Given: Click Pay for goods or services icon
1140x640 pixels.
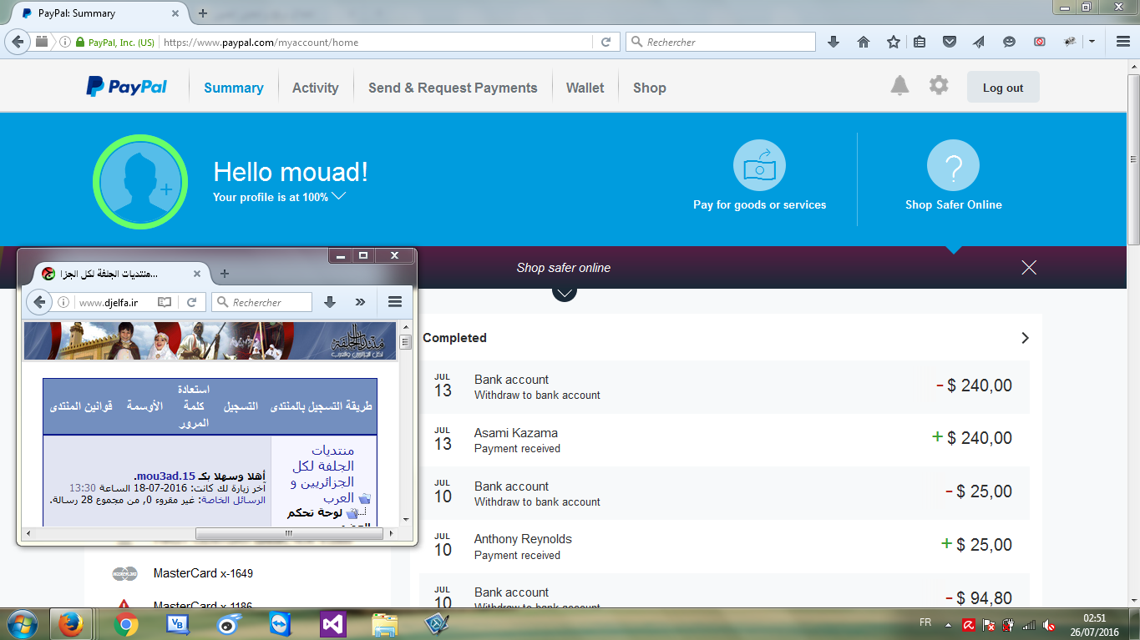Looking at the screenshot, I should [x=759, y=165].
